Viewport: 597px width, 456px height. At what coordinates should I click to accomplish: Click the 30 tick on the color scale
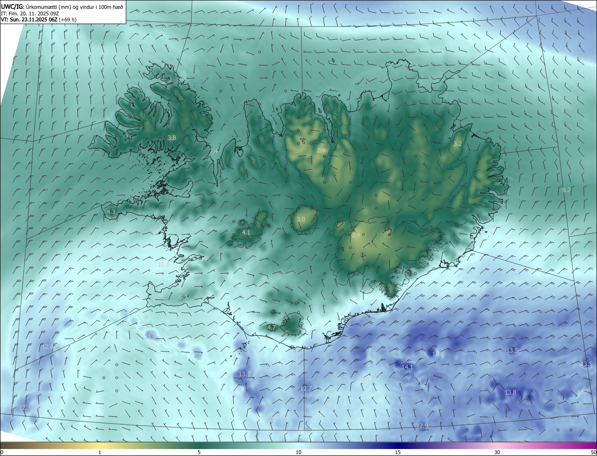[x=497, y=453]
